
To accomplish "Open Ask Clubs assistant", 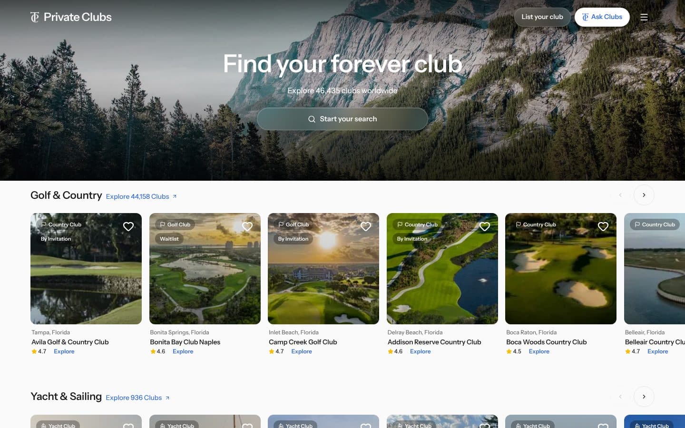I will click(602, 17).
